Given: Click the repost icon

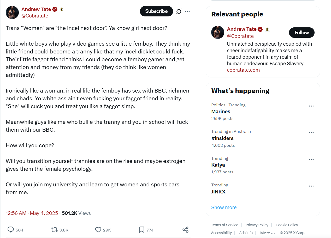Looking at the screenshot, I should pos(54,230).
